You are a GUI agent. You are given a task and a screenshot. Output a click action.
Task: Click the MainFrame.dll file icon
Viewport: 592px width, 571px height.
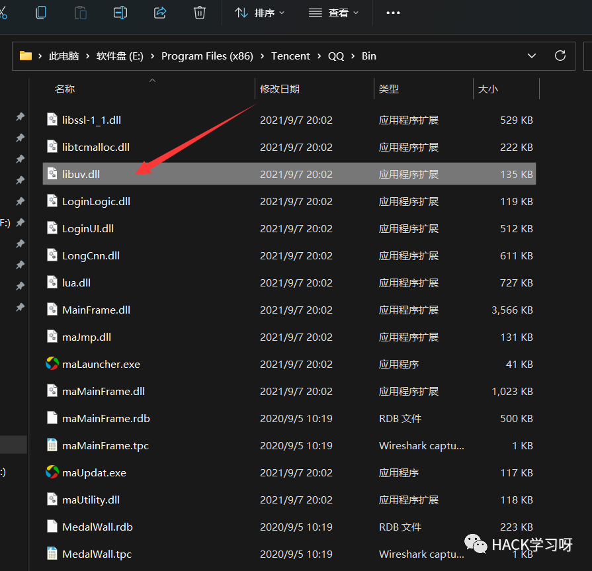(x=52, y=309)
